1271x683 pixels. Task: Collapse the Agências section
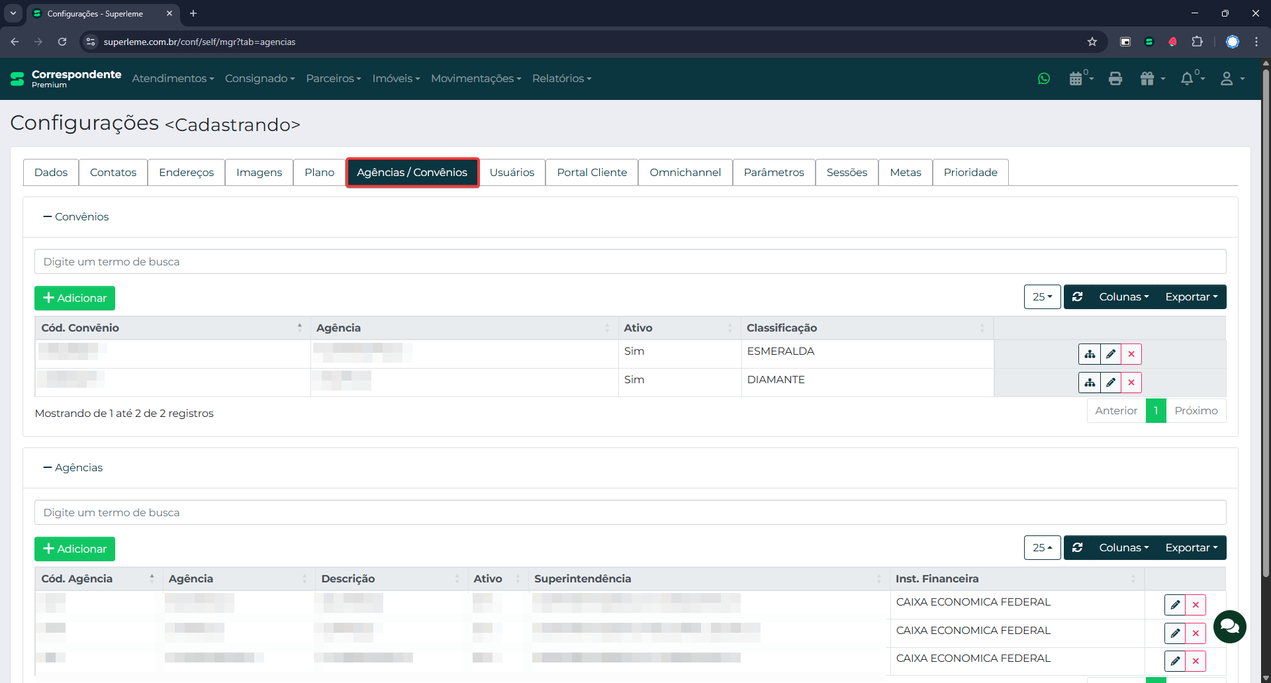coord(73,468)
